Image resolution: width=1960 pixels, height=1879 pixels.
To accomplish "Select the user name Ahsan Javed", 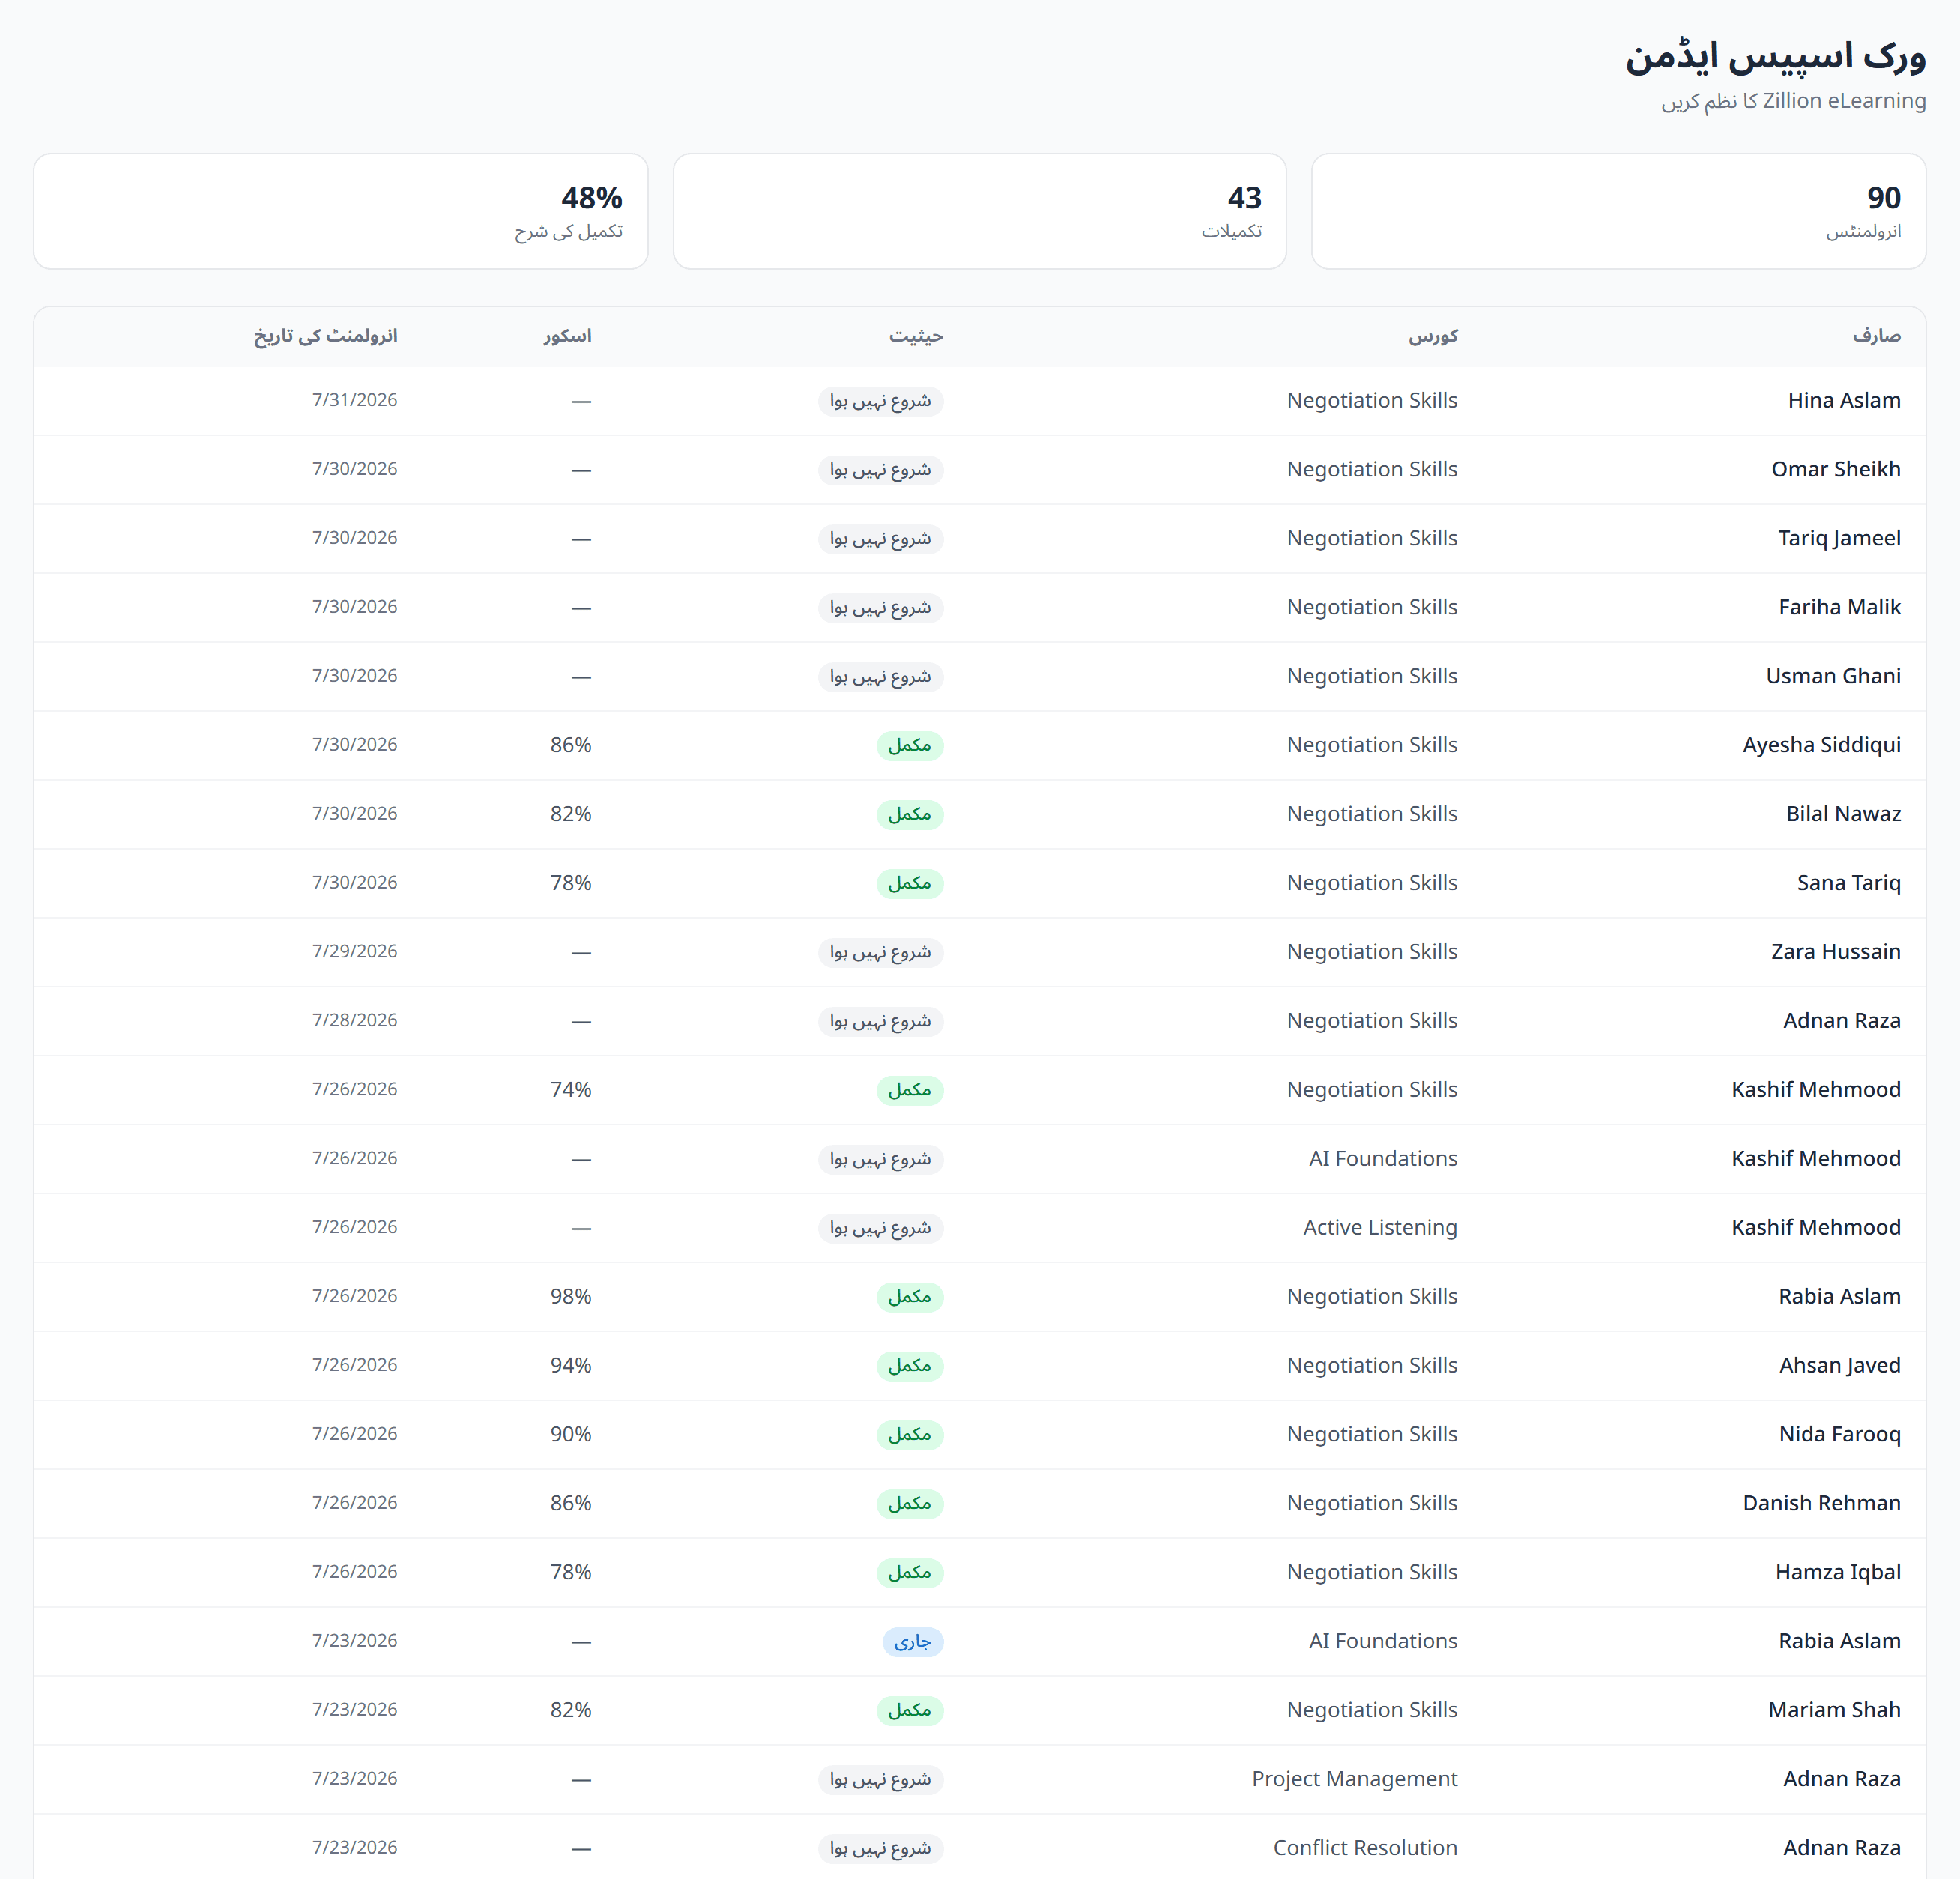I will 1839,1365.
